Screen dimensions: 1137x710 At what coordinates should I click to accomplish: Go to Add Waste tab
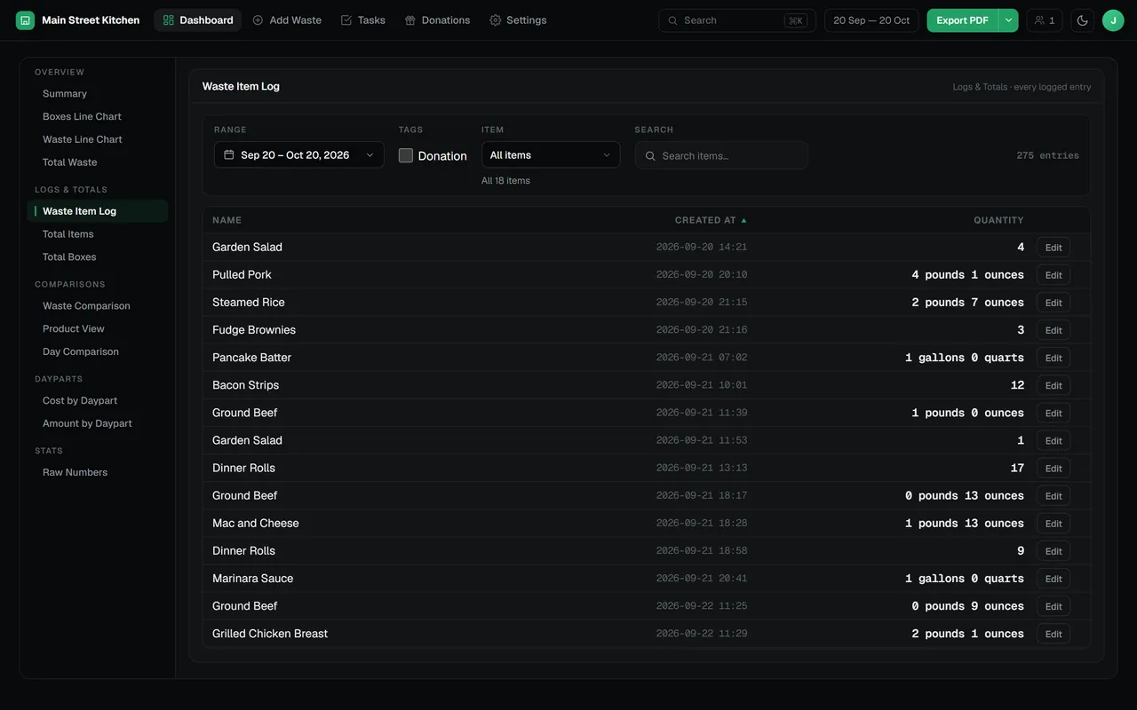tap(287, 20)
